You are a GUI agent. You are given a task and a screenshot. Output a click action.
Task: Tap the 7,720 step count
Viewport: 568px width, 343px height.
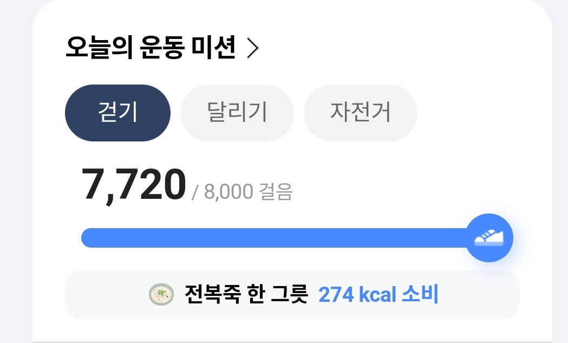[x=133, y=185]
